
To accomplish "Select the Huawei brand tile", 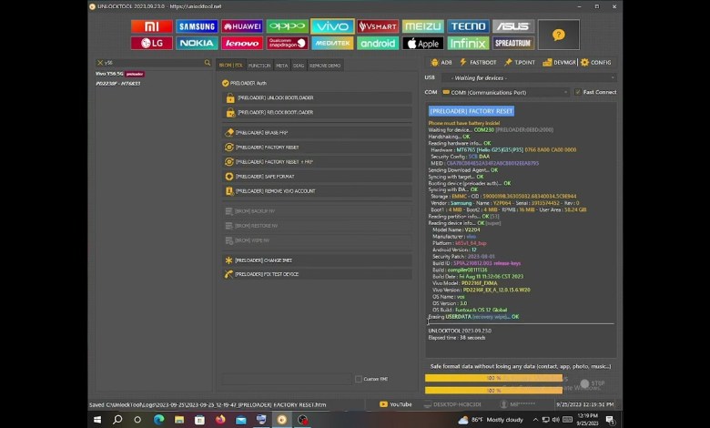I will (242, 26).
